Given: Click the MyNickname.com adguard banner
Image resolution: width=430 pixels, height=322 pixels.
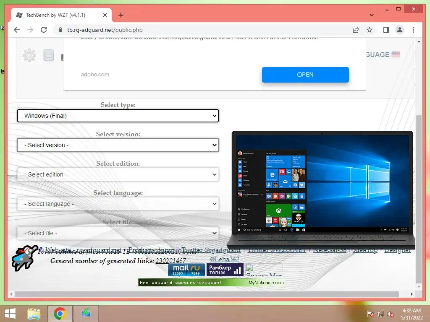Looking at the screenshot, I should tap(211, 283).
